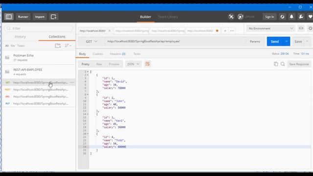Open the No Environment dropdown
Viewport: 313px width, 176px height.
coord(270,28)
